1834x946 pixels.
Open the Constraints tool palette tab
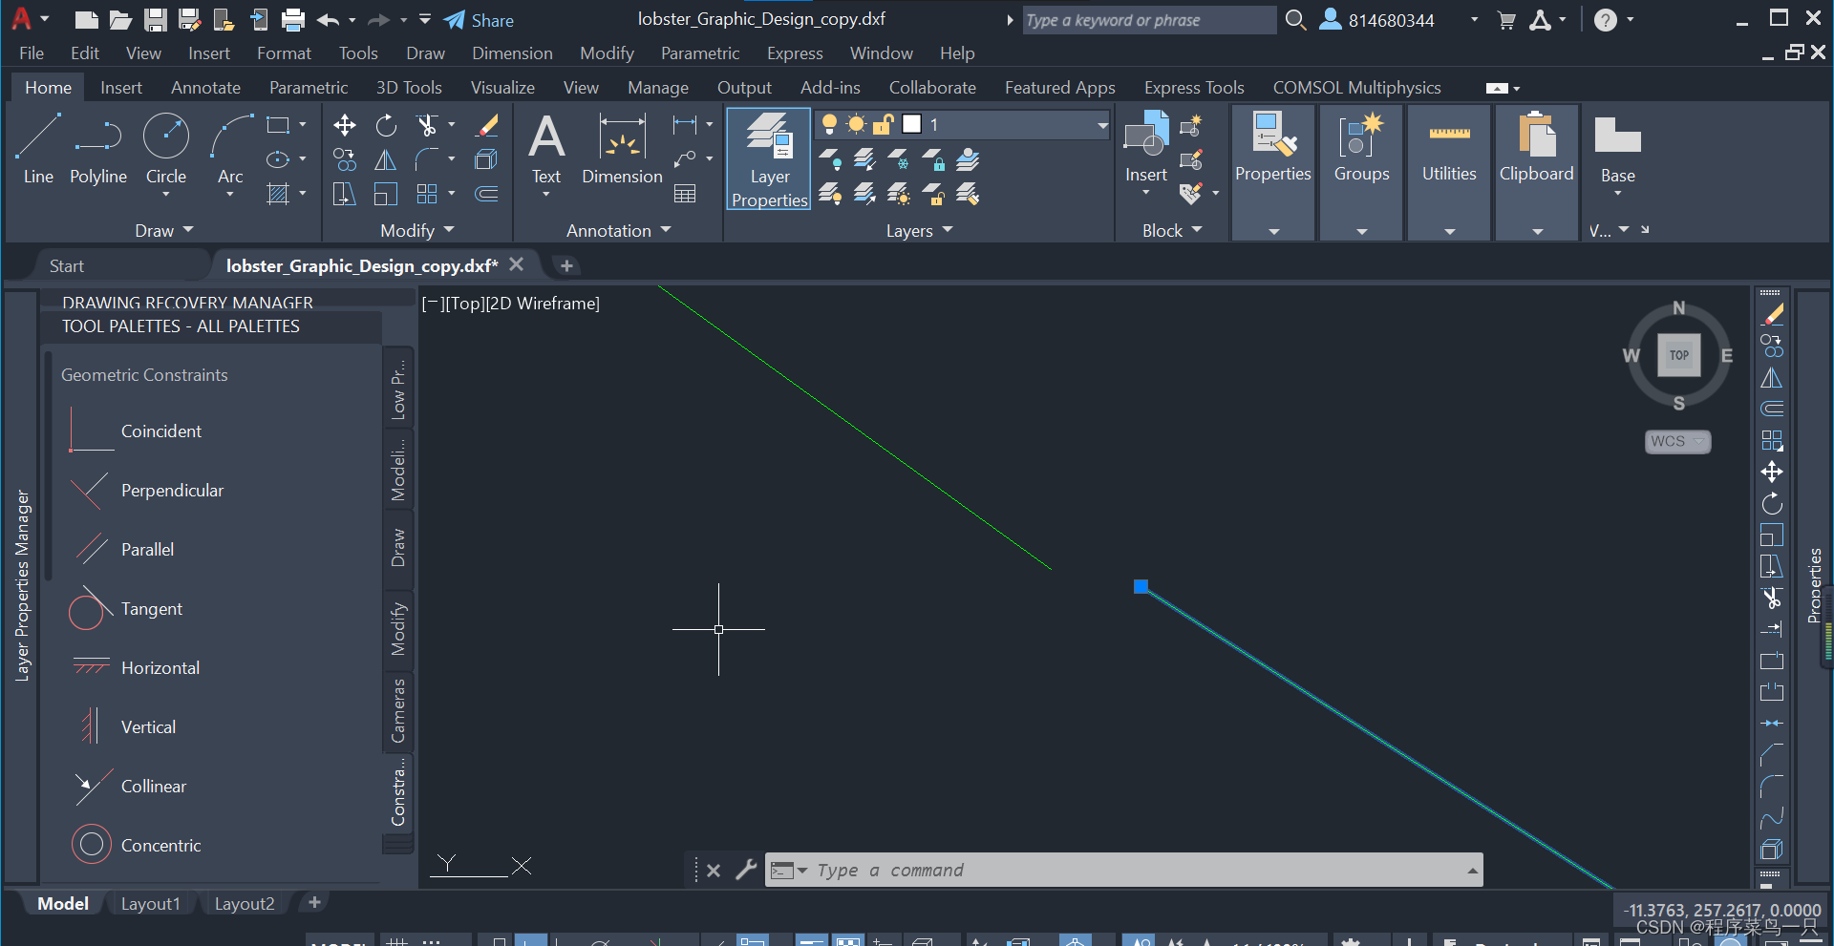click(398, 791)
